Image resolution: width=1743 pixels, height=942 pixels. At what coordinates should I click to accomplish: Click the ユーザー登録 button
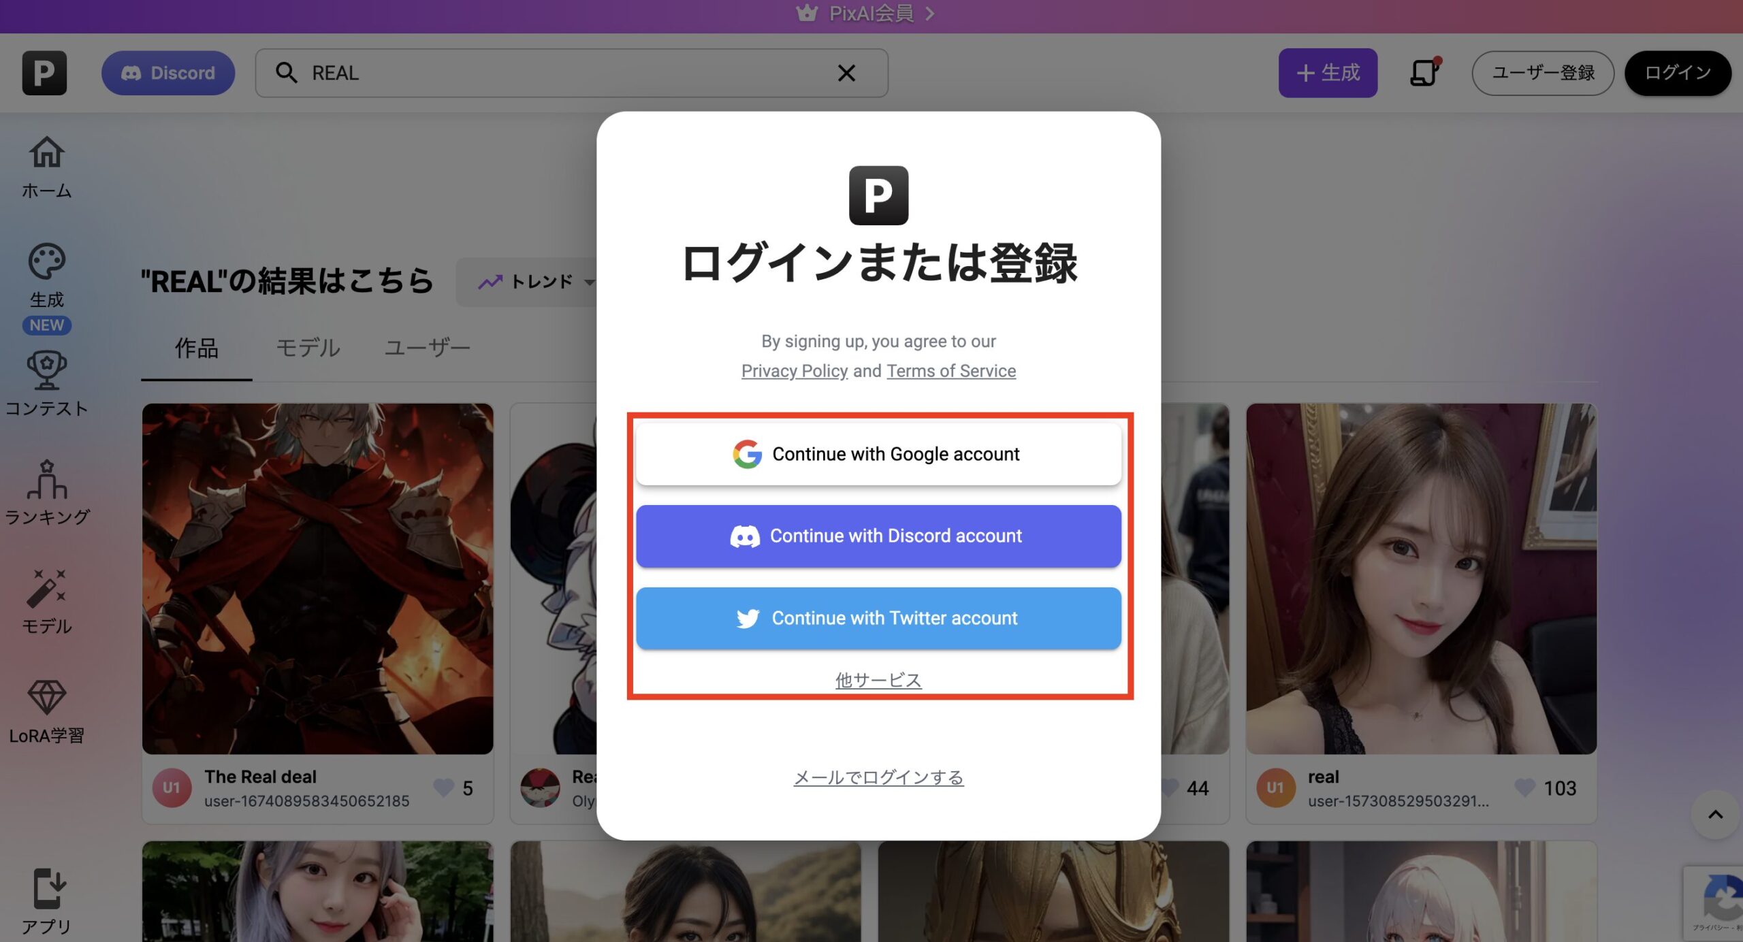tap(1543, 73)
